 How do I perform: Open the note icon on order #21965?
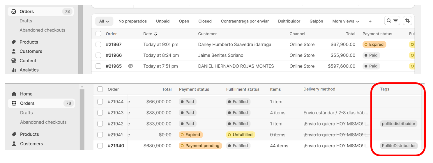pyautogui.click(x=131, y=66)
